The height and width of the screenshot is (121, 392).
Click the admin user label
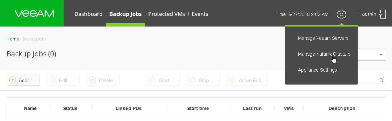pos(369,14)
